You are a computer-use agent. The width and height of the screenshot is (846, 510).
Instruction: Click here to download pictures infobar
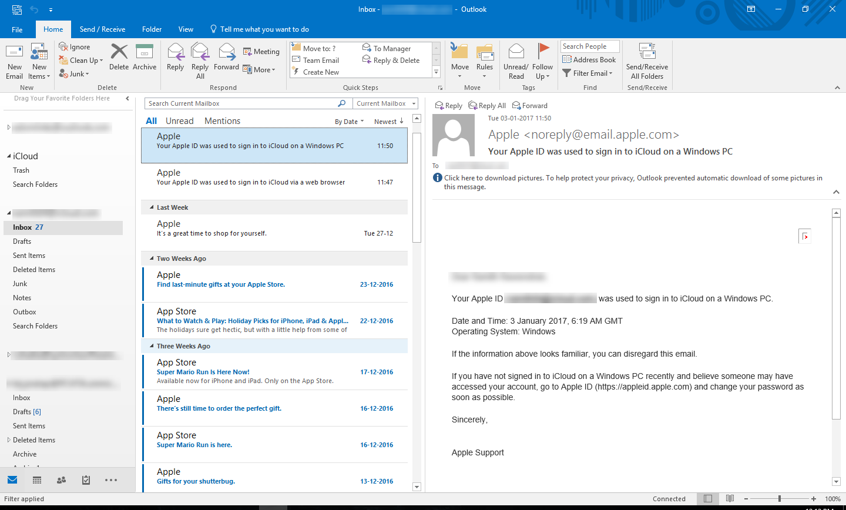[x=633, y=182]
